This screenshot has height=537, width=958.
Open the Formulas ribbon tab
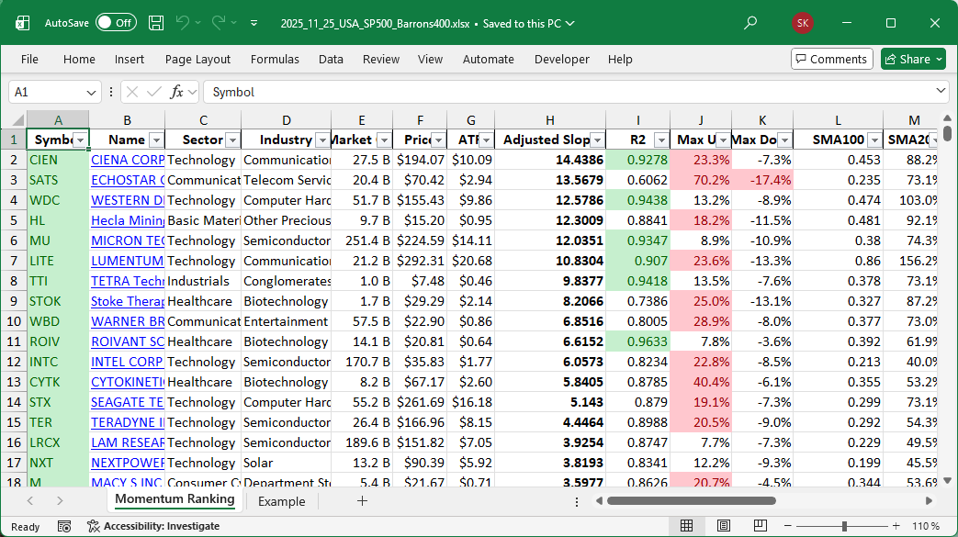(275, 59)
